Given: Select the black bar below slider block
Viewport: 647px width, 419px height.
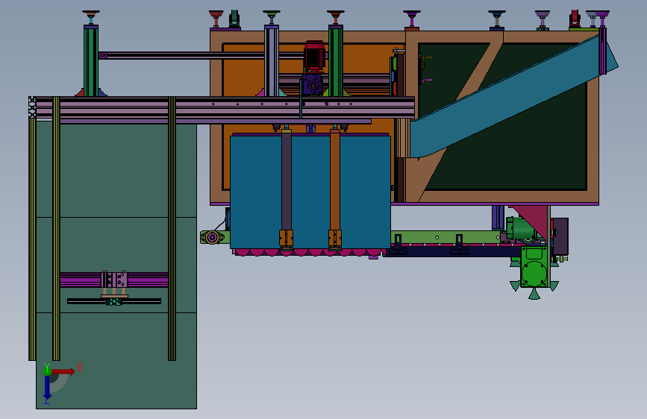Looking at the screenshot, I should point(114,301).
